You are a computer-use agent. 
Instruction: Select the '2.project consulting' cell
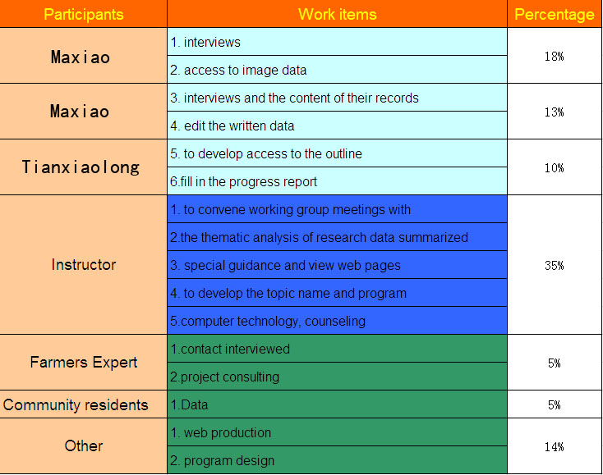tap(338, 377)
